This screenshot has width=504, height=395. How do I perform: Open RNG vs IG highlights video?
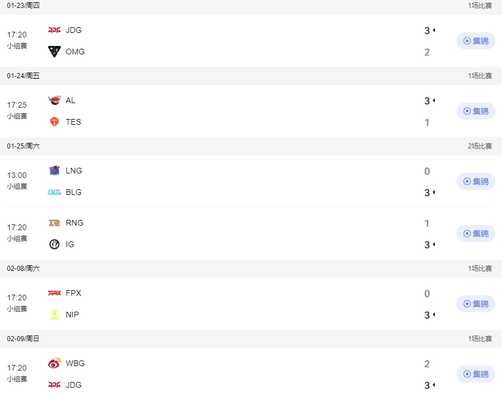[476, 233]
